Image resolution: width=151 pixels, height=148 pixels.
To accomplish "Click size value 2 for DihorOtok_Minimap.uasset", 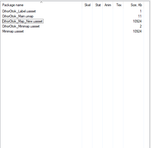I will [x=141, y=26].
